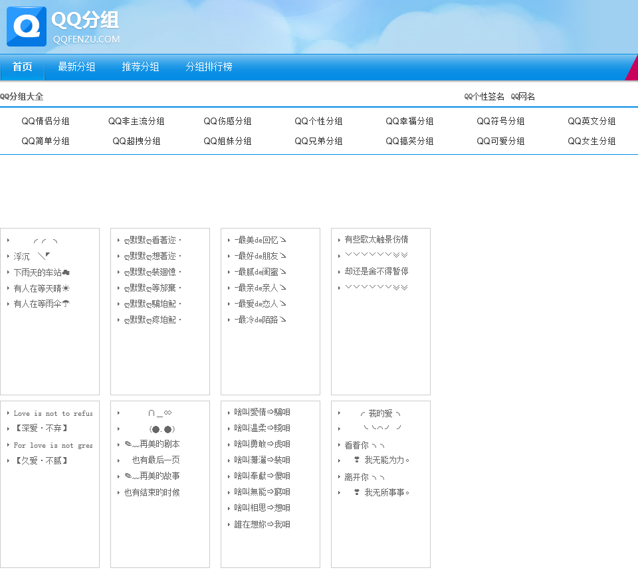
Task: Click the -最好de朋友 row
Action: point(260,256)
